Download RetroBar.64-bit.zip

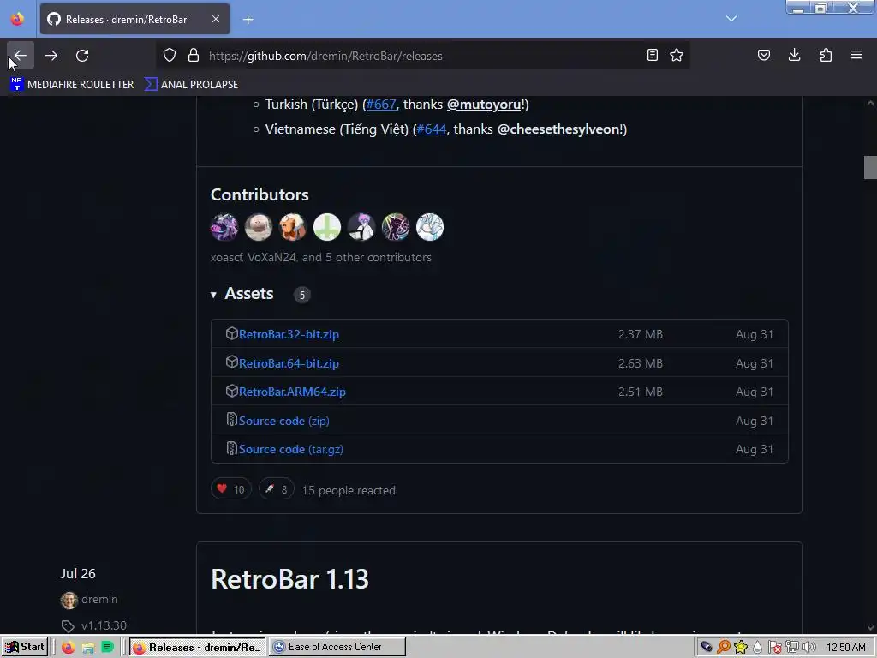(289, 363)
